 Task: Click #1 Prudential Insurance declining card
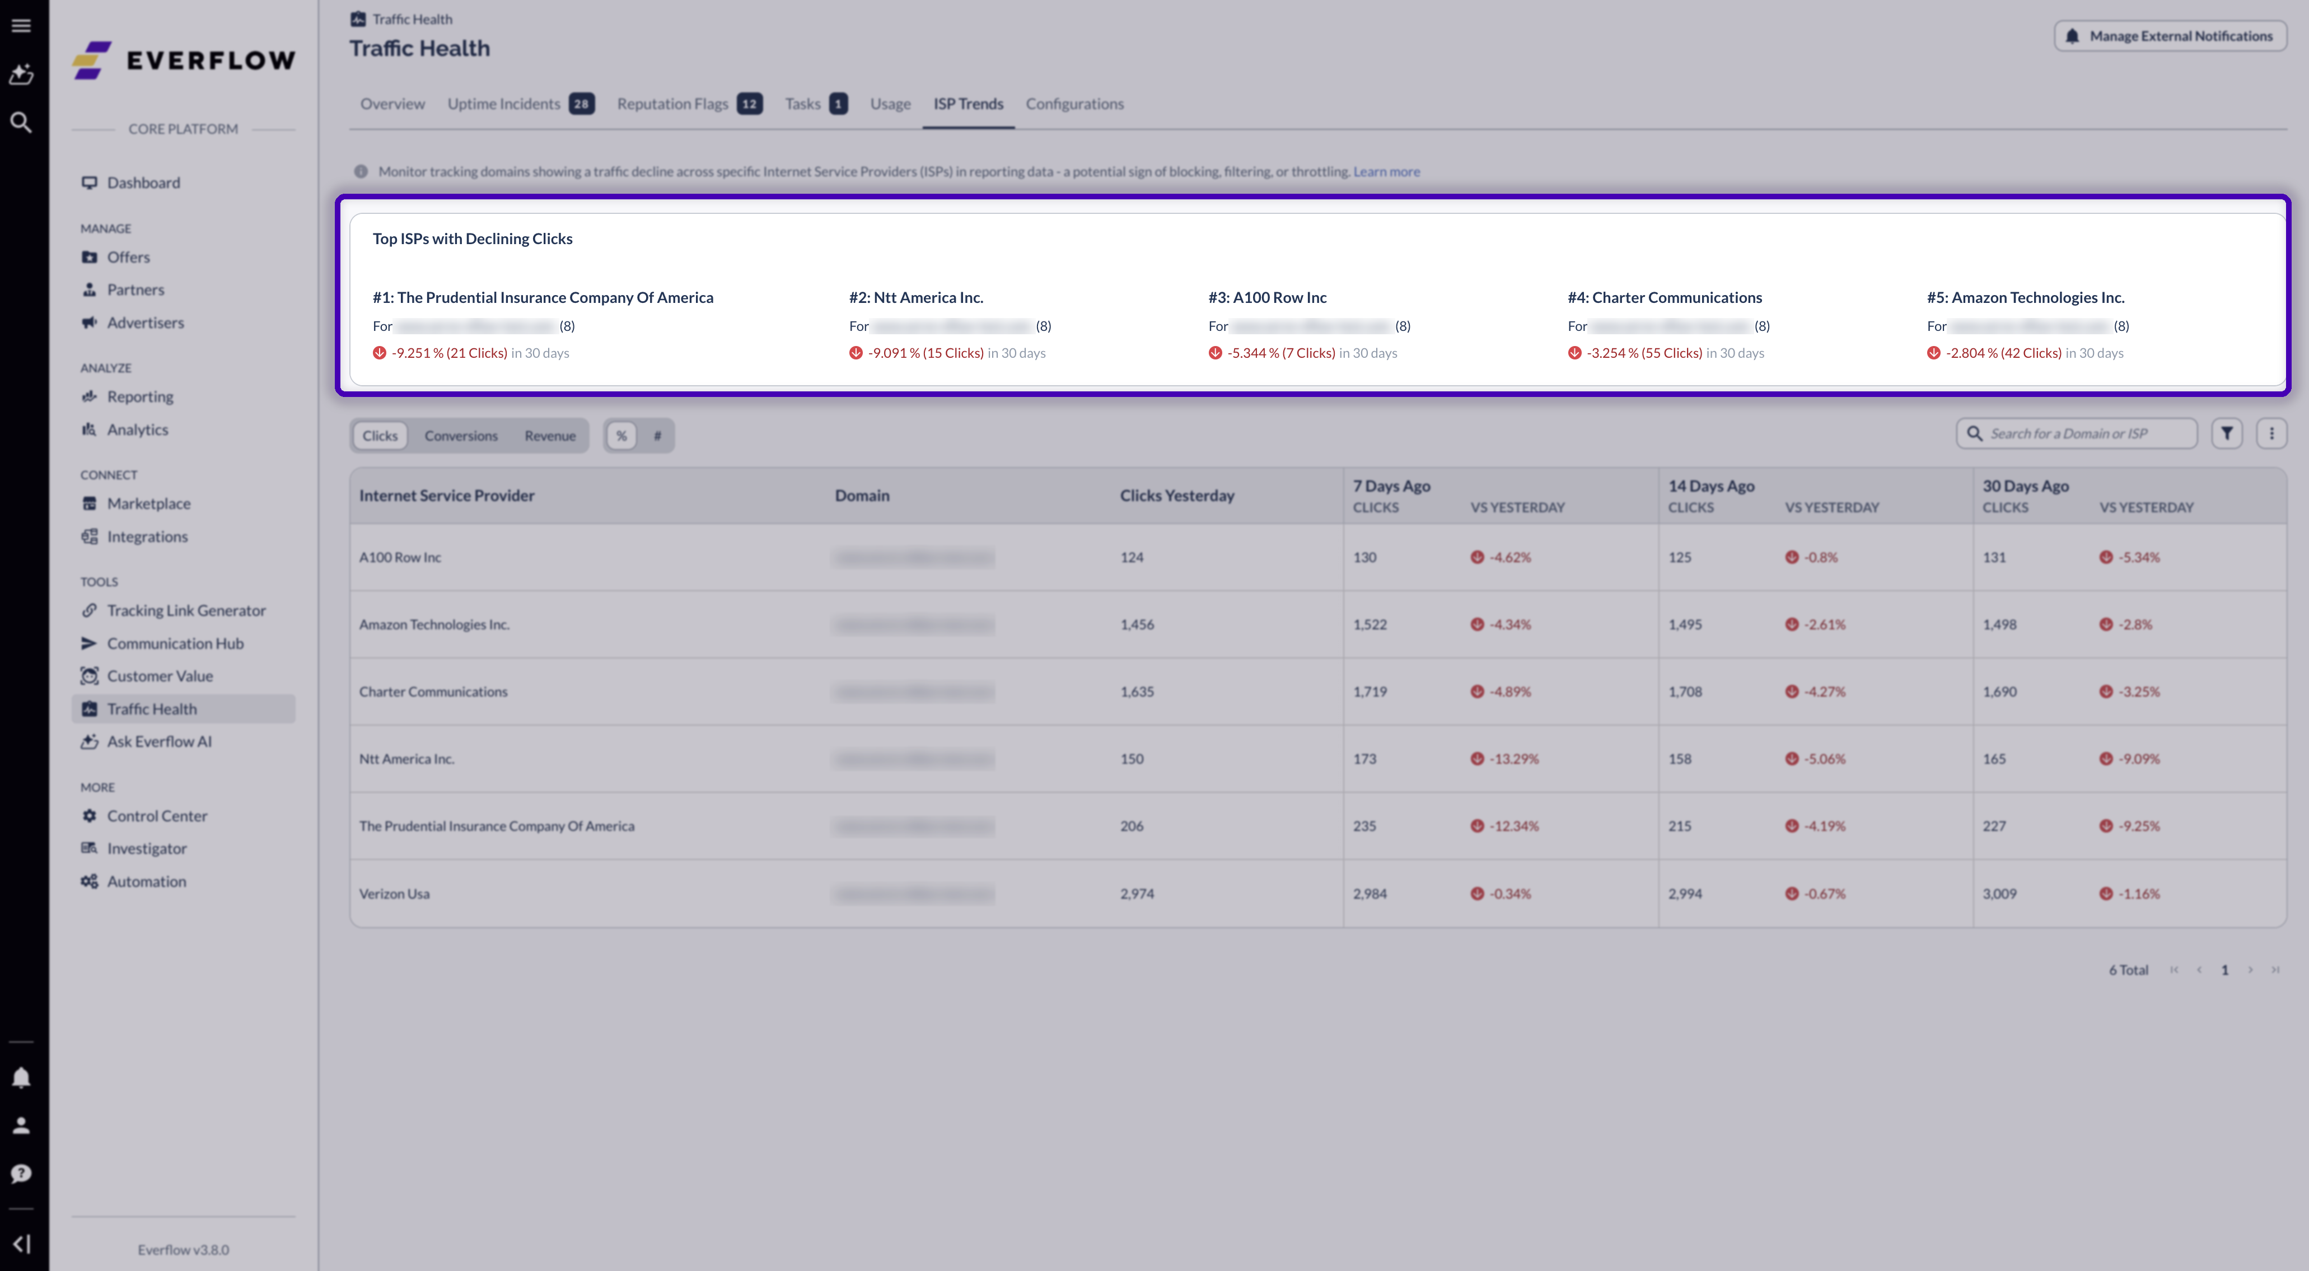point(543,325)
